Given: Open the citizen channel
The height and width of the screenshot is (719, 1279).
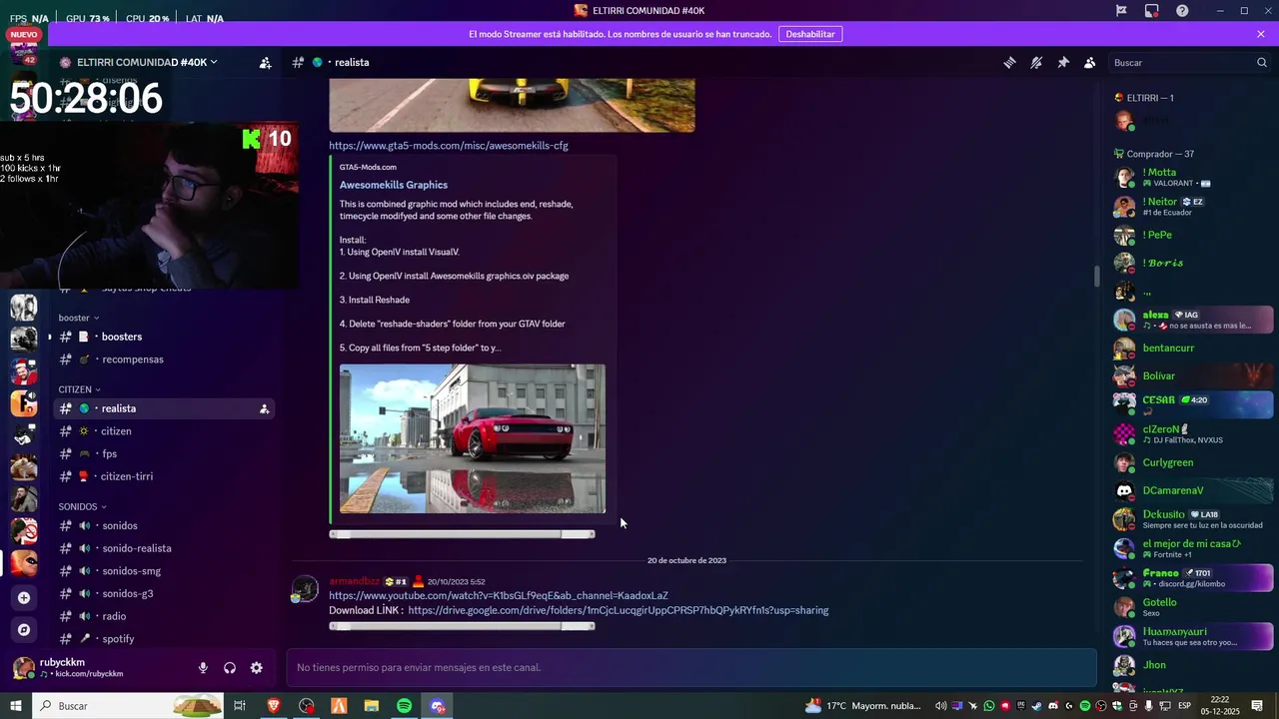Looking at the screenshot, I should (x=164, y=431).
